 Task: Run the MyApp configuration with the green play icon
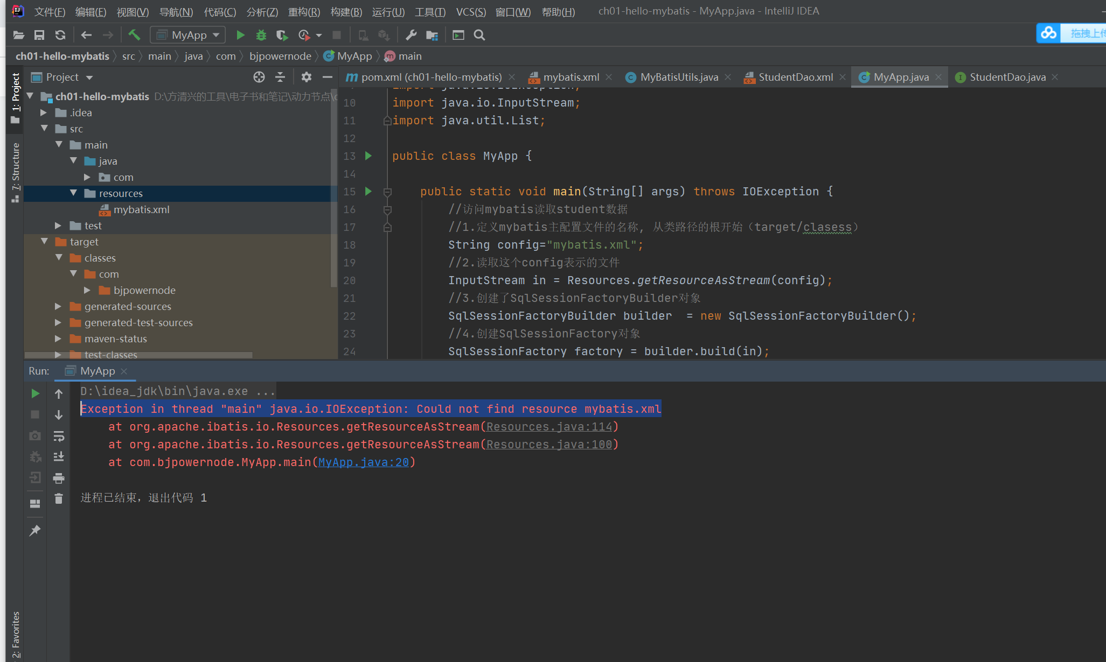coord(240,34)
